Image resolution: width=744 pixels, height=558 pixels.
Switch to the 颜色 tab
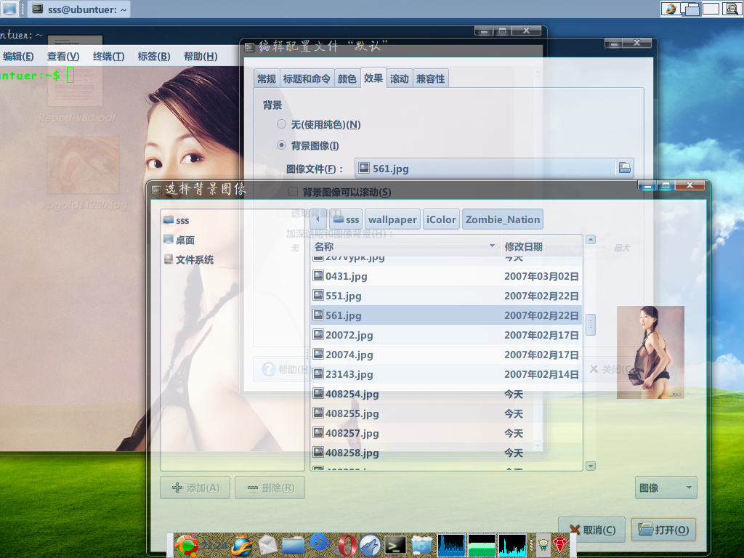click(x=347, y=78)
